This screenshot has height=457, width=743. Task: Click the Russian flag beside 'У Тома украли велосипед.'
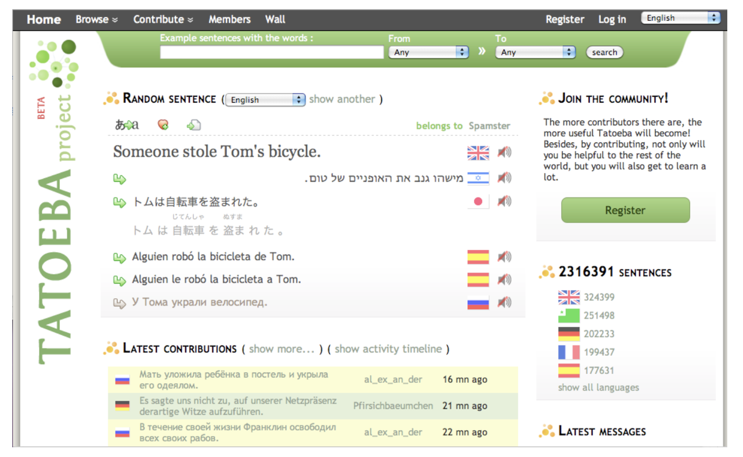478,302
